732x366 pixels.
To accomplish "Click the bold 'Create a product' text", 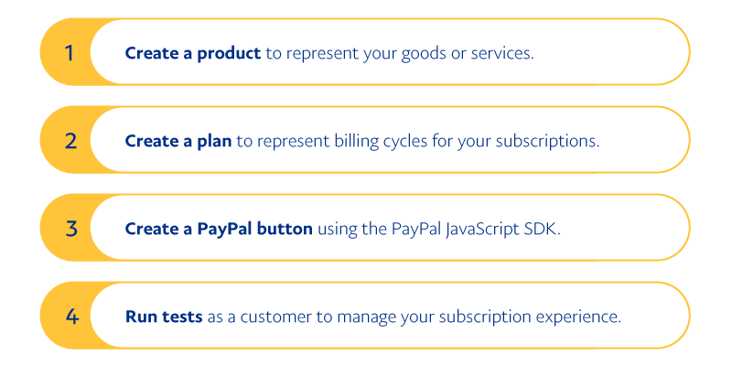I will 193,53.
